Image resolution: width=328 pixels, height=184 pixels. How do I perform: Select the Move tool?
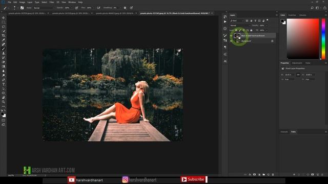pos(4,18)
